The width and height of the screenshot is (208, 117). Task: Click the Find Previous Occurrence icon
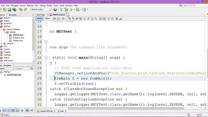(73, 19)
